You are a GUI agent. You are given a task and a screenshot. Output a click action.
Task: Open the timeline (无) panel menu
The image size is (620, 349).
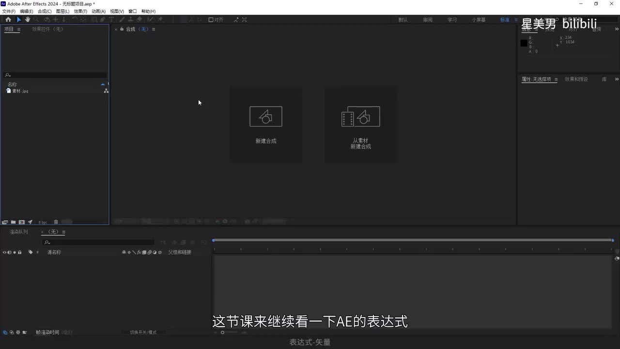point(63,232)
